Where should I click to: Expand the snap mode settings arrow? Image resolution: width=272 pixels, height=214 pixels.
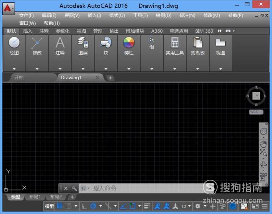coord(76,206)
